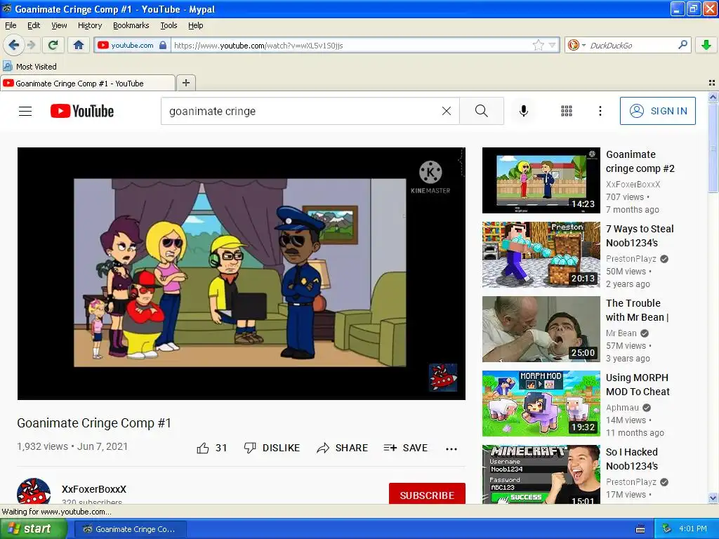Open the Help menu
The height and width of the screenshot is (539, 719).
click(x=196, y=25)
